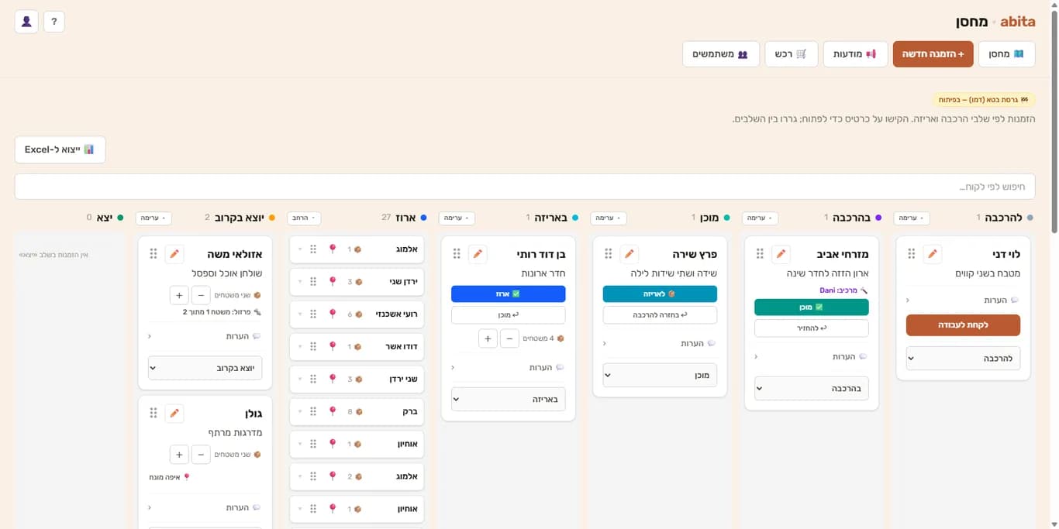Open the רכש tab

[791, 54]
